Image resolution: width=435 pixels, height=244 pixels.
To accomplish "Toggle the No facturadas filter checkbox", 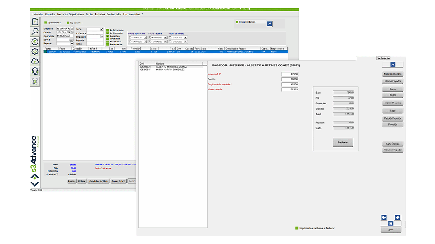I will 108,30.
